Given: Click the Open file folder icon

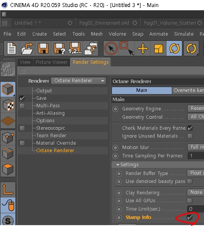Looking at the screenshot, I should pos(27,48).
